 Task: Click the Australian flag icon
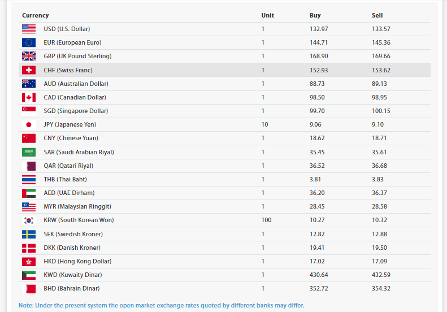[x=29, y=84]
